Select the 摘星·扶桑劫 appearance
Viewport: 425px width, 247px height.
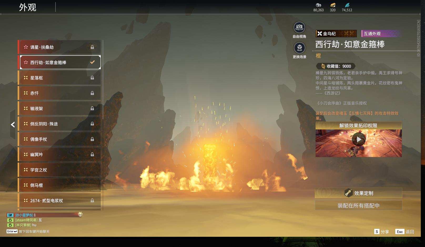(x=59, y=47)
